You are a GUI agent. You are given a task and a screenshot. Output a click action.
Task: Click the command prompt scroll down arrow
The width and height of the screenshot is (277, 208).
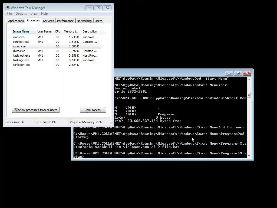pyautogui.click(x=249, y=156)
